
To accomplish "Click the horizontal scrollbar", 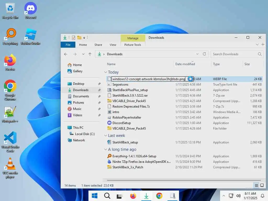I will click(184, 180).
